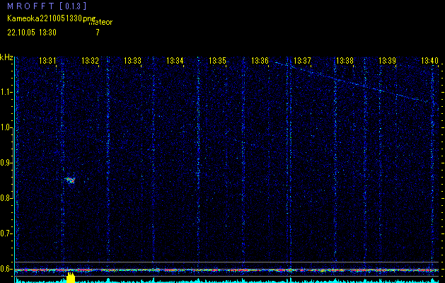
Task: Select the 13:40 time label
Action: 429,61
